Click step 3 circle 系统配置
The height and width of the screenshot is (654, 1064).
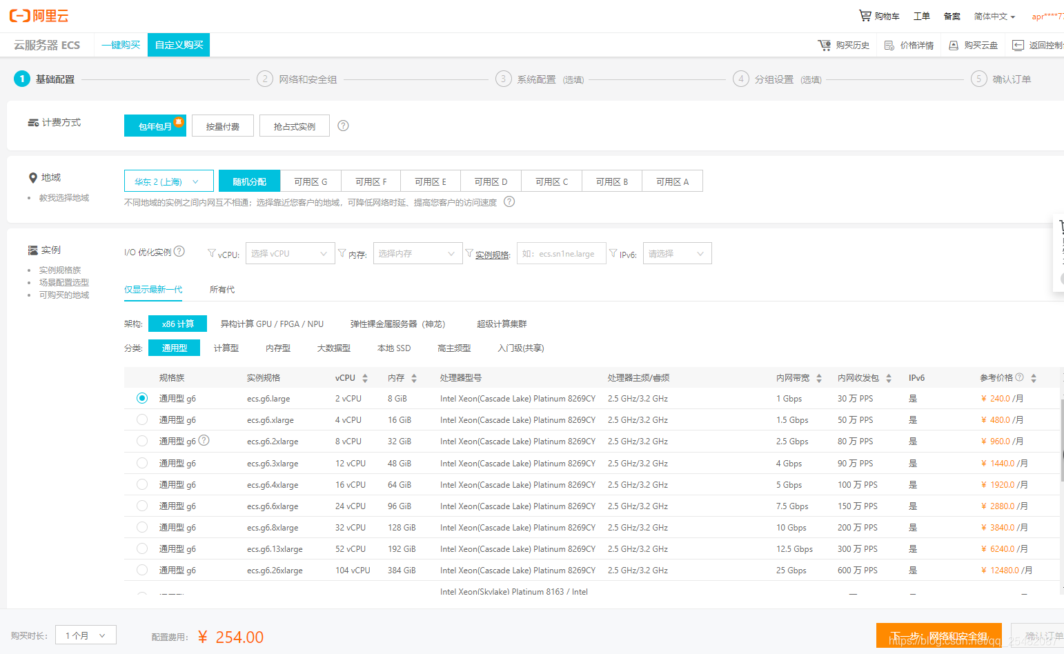(503, 79)
